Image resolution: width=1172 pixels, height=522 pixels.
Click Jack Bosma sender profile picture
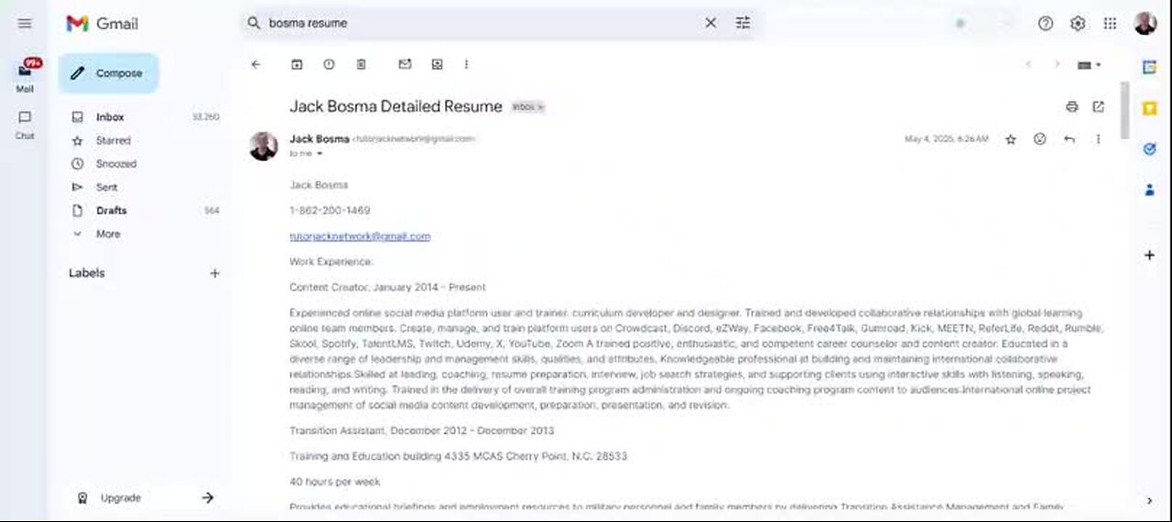tap(264, 145)
